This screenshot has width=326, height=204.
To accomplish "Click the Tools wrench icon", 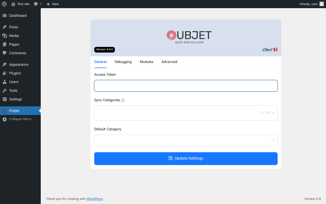I will (x=5, y=91).
